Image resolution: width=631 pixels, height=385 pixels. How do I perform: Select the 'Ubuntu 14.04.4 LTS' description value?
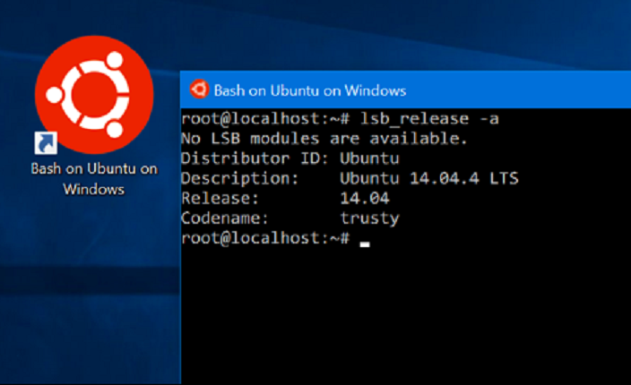[x=429, y=178]
